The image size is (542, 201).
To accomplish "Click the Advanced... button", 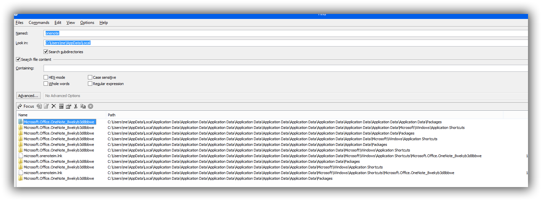I will pos(28,96).
